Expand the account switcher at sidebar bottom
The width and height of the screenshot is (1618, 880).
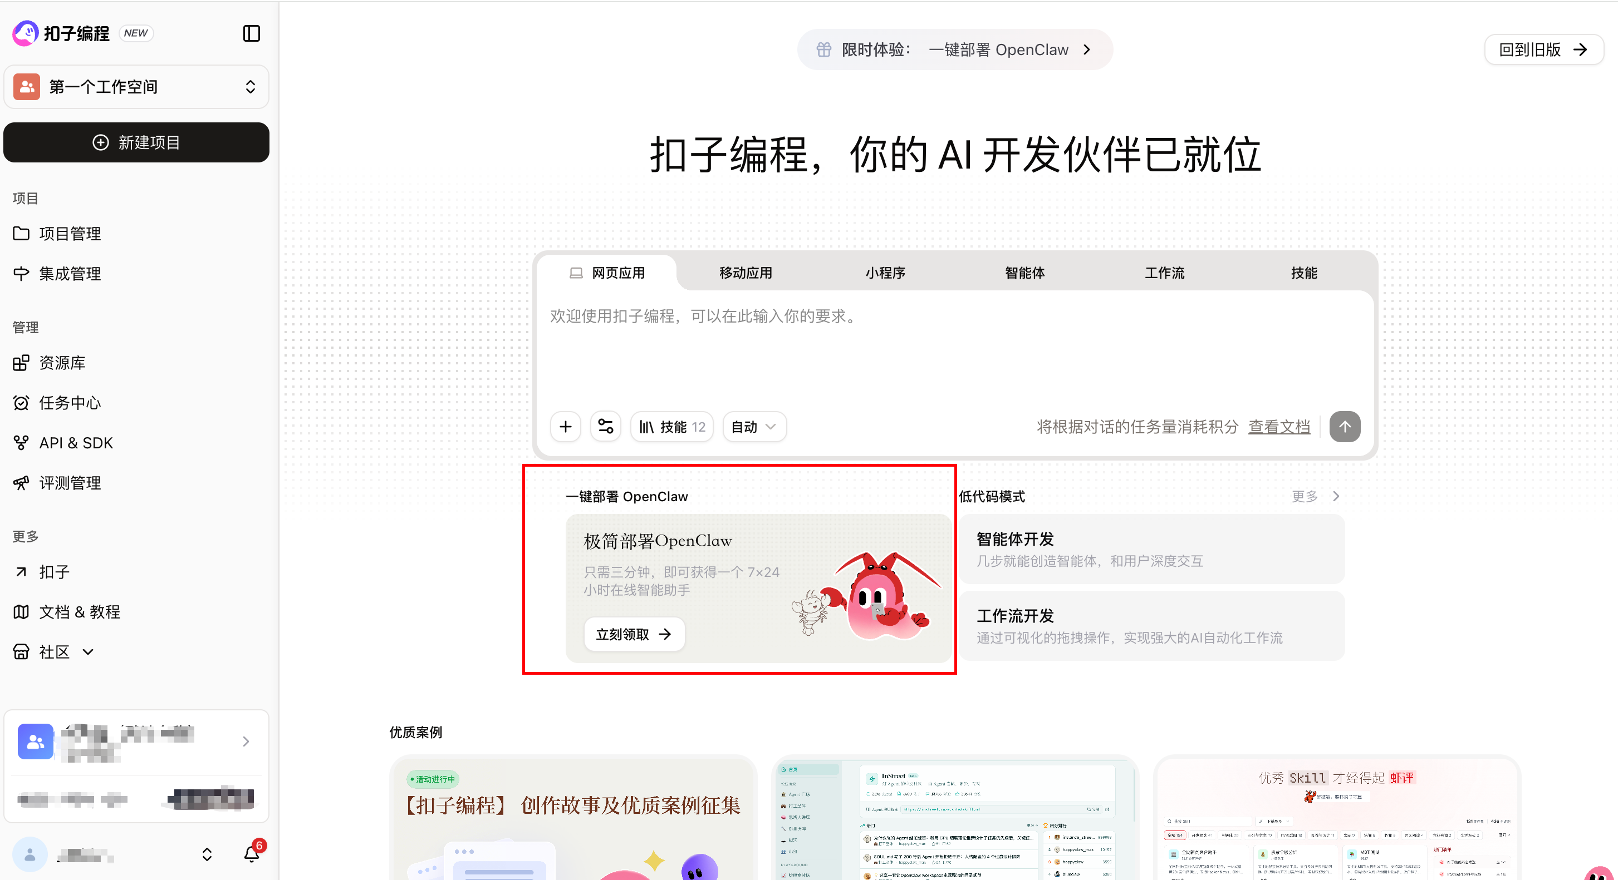click(x=207, y=854)
